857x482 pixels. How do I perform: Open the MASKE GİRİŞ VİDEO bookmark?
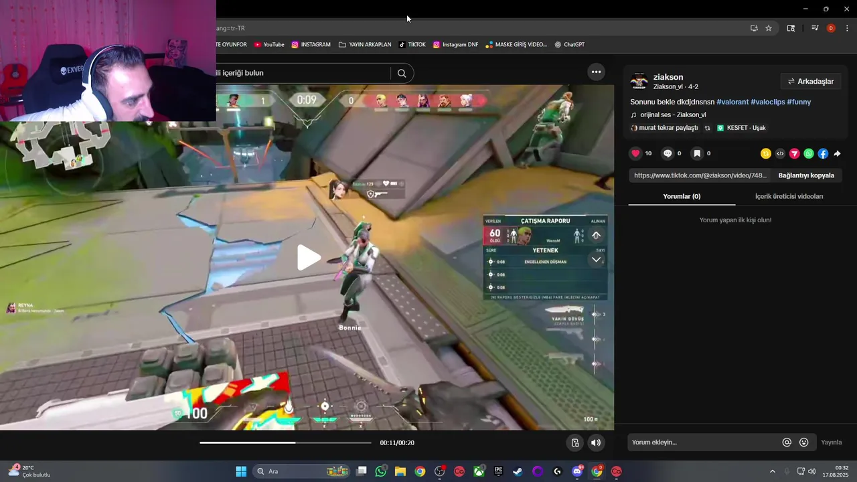(x=516, y=45)
